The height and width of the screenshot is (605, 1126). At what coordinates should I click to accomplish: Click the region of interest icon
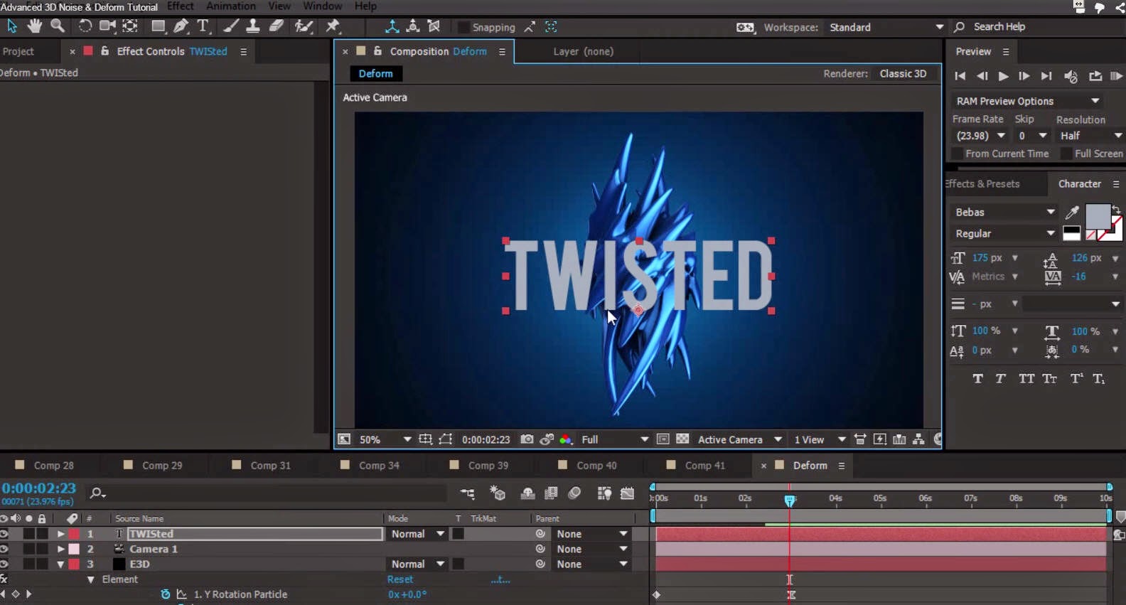[x=445, y=439]
